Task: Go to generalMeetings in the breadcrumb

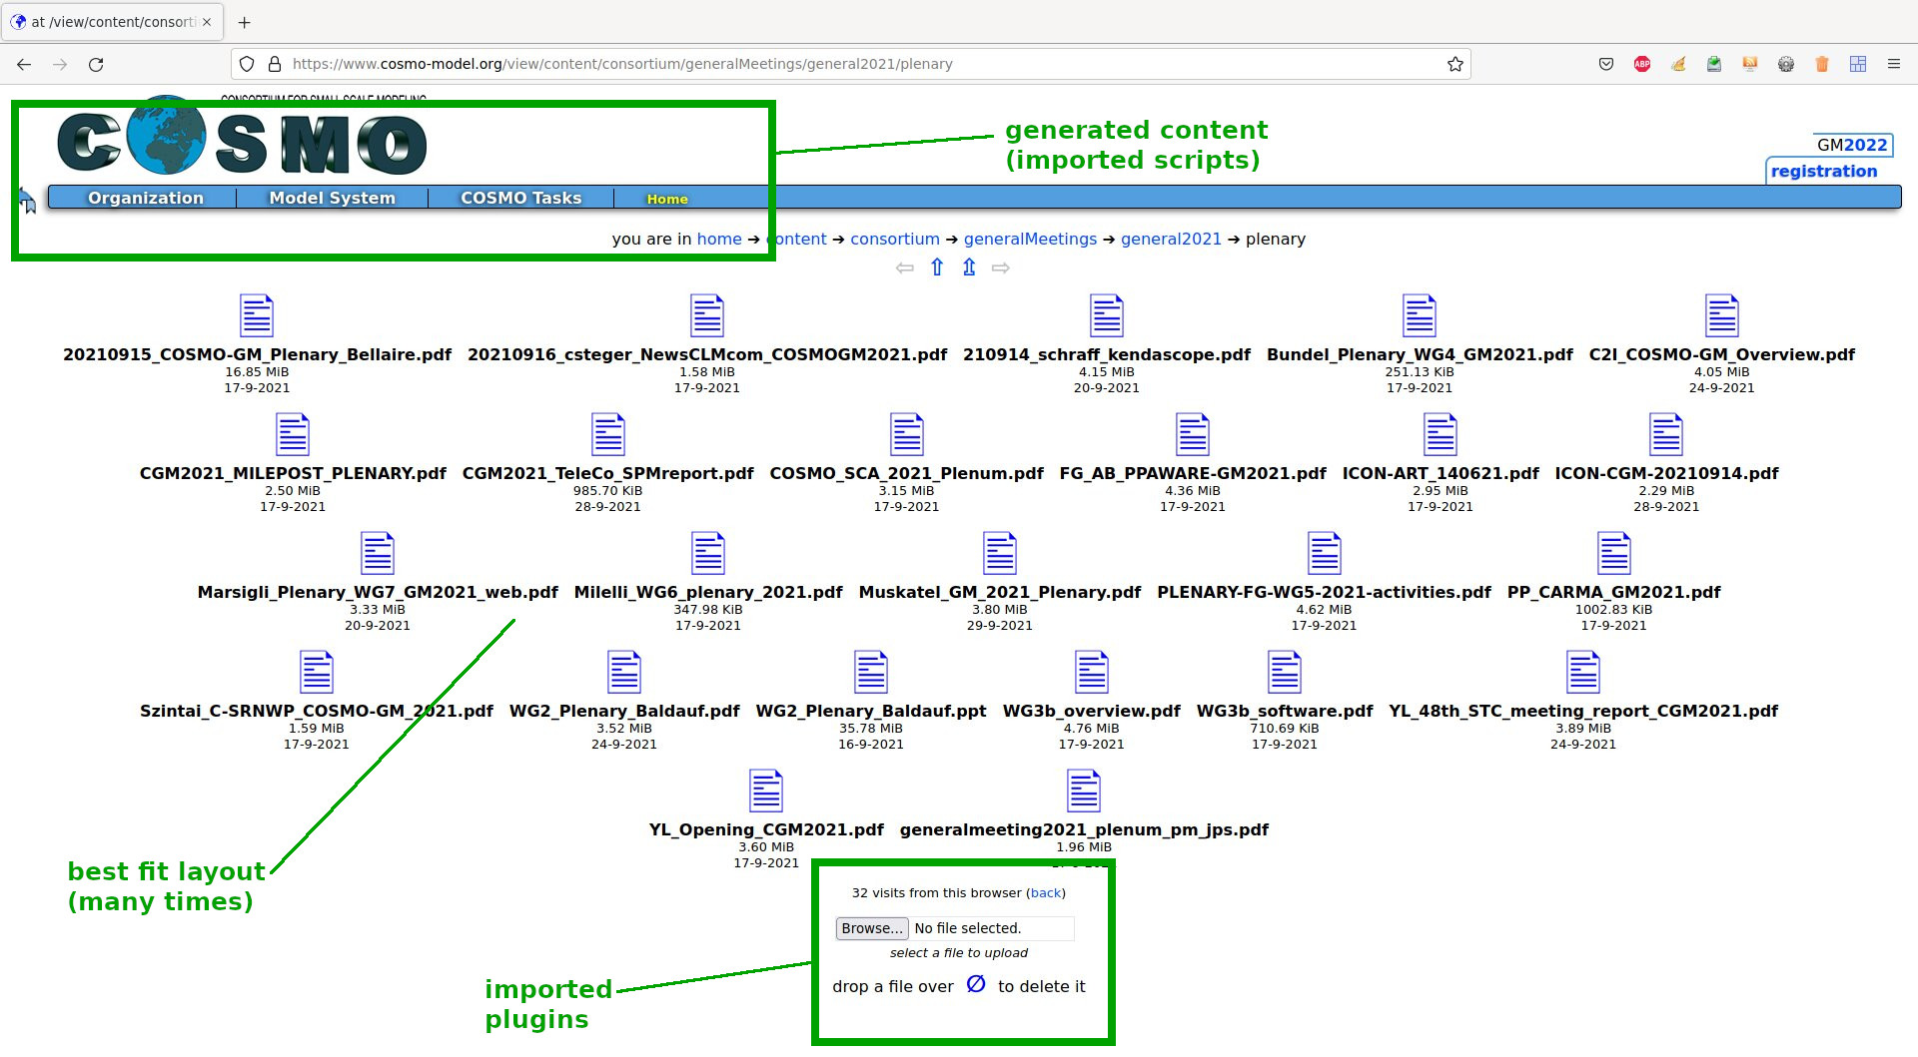Action: (1030, 240)
